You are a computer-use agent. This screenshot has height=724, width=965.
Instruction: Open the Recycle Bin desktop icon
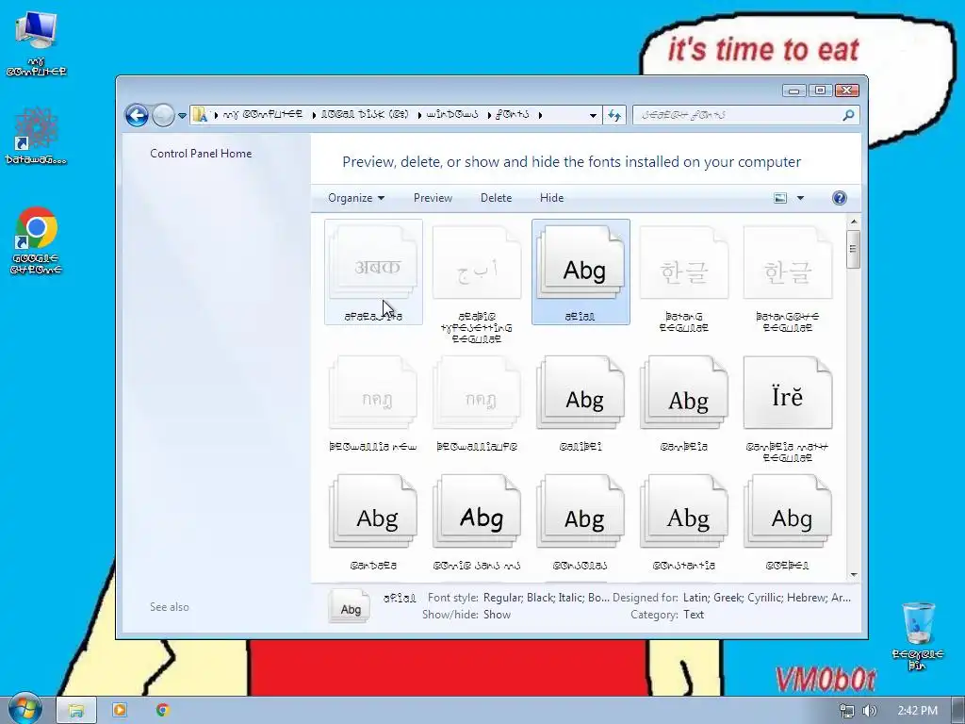(x=918, y=636)
